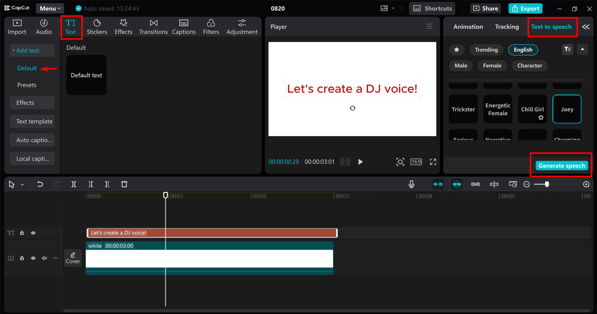
Task: Play the video preview
Action: (360, 162)
